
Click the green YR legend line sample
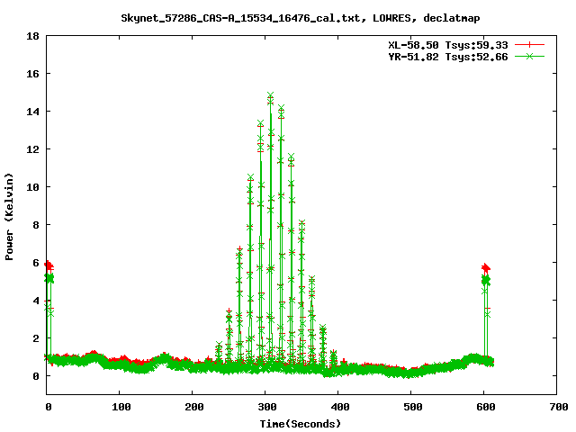(x=529, y=56)
